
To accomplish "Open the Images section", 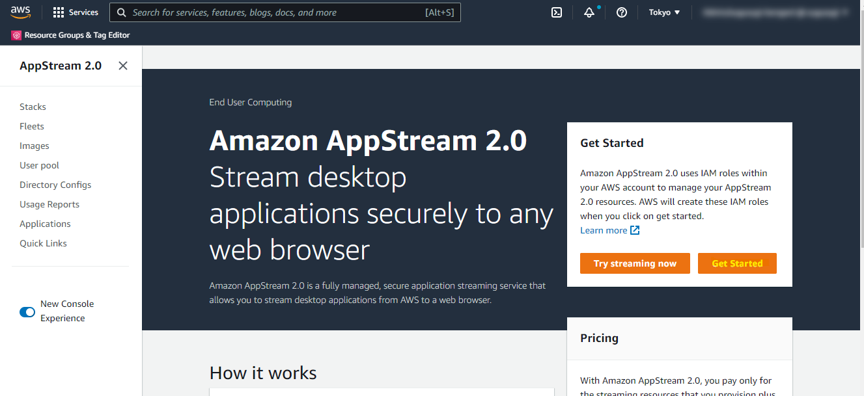I will pos(35,146).
